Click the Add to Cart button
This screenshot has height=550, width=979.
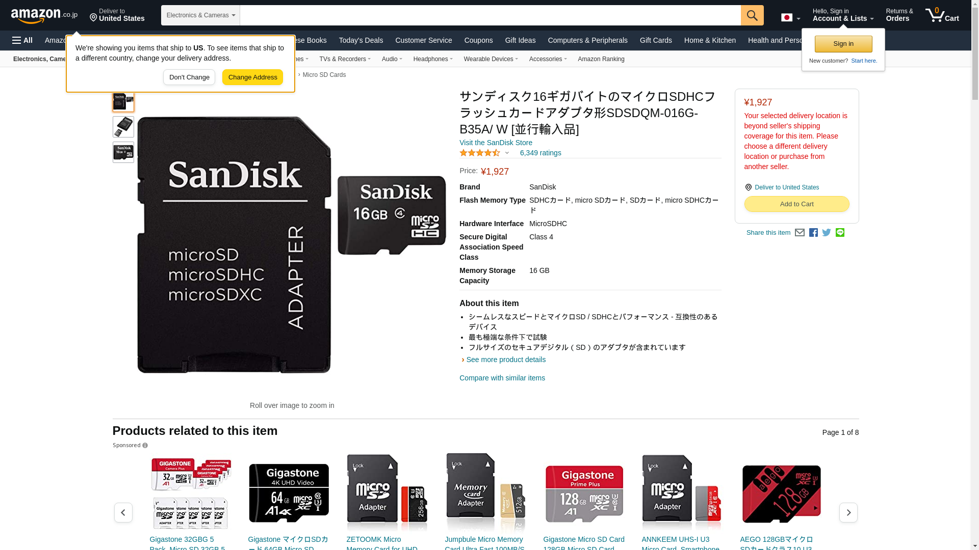pyautogui.click(x=796, y=204)
